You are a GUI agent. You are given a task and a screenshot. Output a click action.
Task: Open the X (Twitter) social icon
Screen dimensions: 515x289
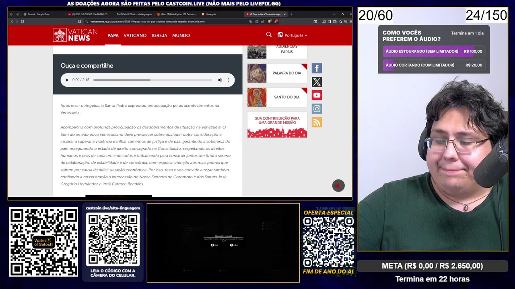click(317, 82)
